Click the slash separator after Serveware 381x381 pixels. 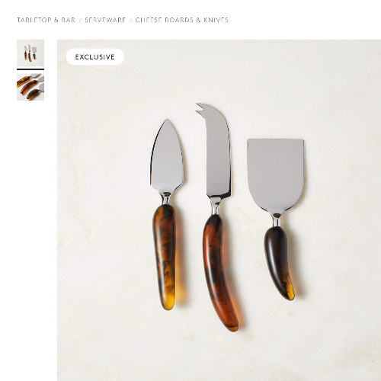click(x=130, y=20)
